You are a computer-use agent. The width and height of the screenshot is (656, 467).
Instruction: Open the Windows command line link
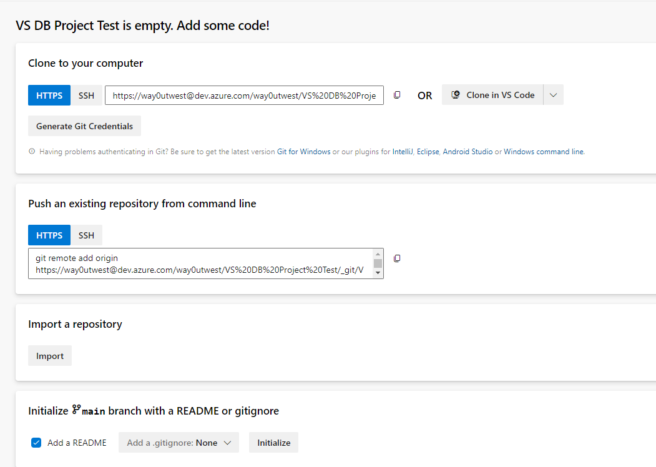point(544,152)
